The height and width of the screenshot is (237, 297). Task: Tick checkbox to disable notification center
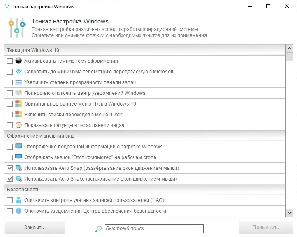(10, 93)
